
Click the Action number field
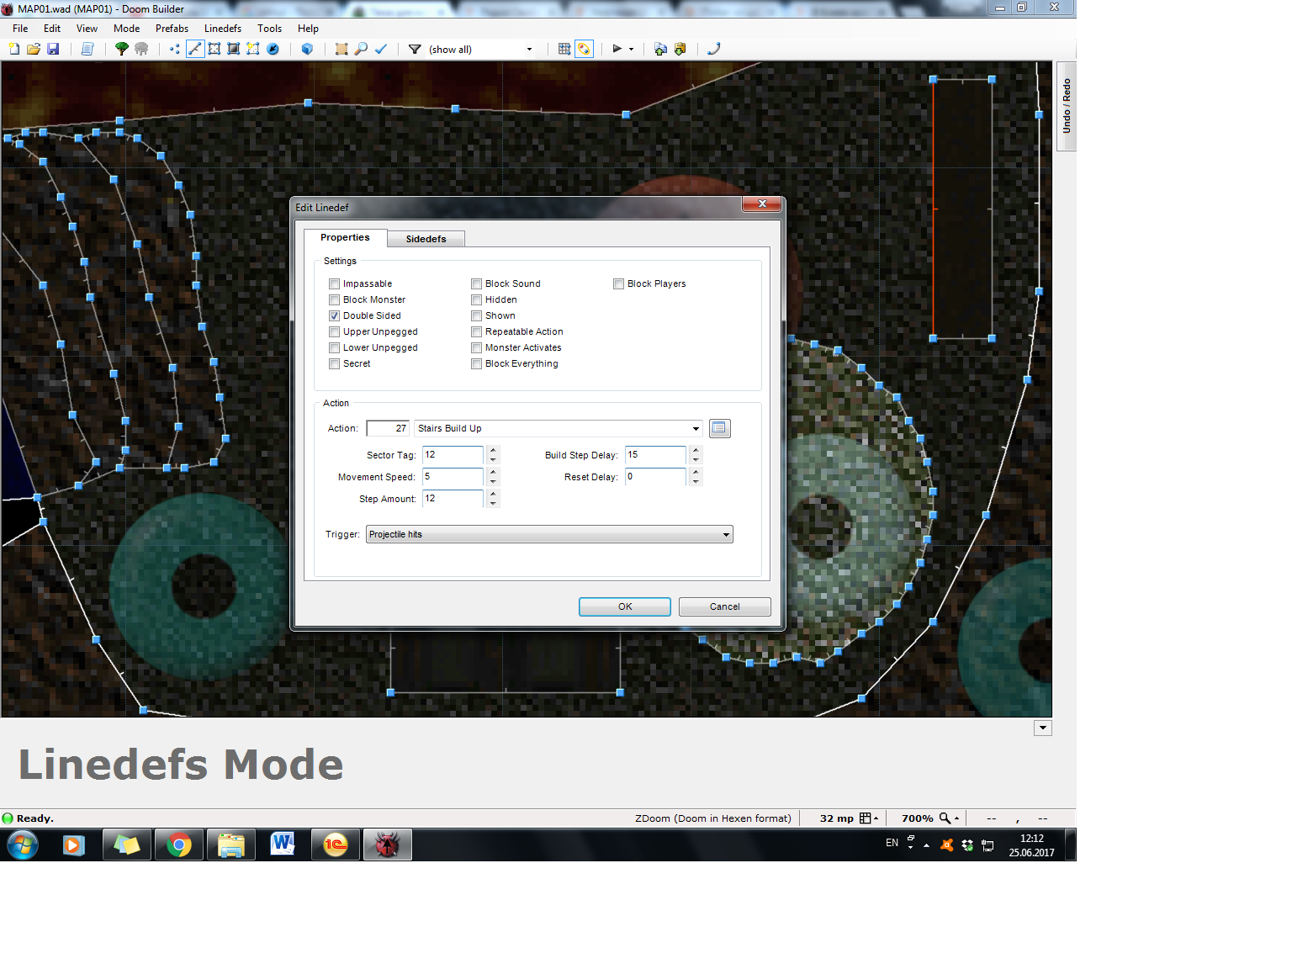point(389,428)
